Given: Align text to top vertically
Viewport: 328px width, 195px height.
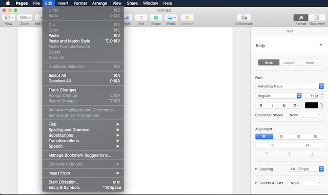Looking at the screenshot, I should (x=266, y=154).
